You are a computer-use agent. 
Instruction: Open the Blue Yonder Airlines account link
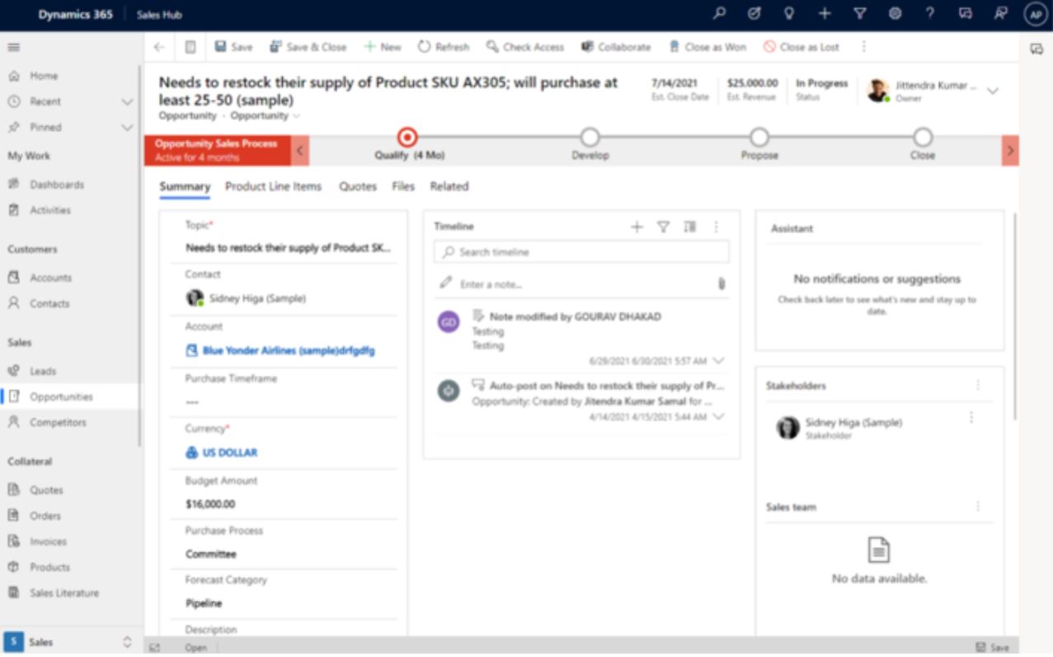(288, 350)
